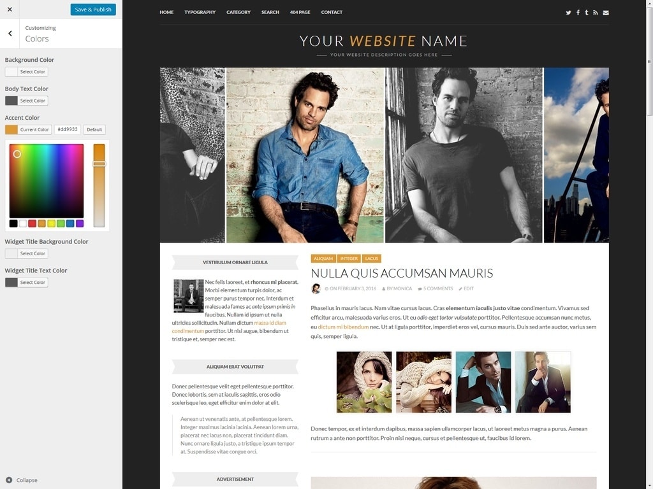Open the RSS feed icon

[x=596, y=13]
